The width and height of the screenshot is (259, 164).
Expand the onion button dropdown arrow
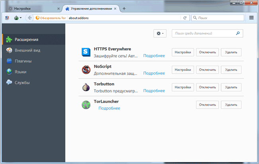point(21,18)
